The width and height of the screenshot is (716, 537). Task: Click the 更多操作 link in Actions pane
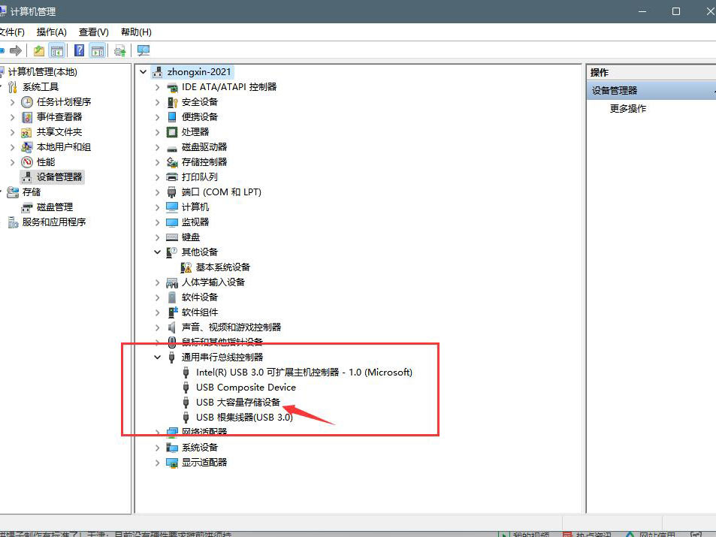tap(630, 108)
